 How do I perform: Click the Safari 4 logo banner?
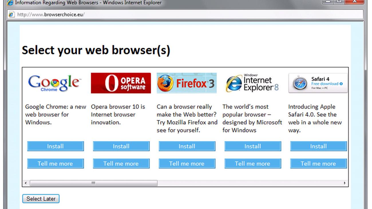click(318, 83)
